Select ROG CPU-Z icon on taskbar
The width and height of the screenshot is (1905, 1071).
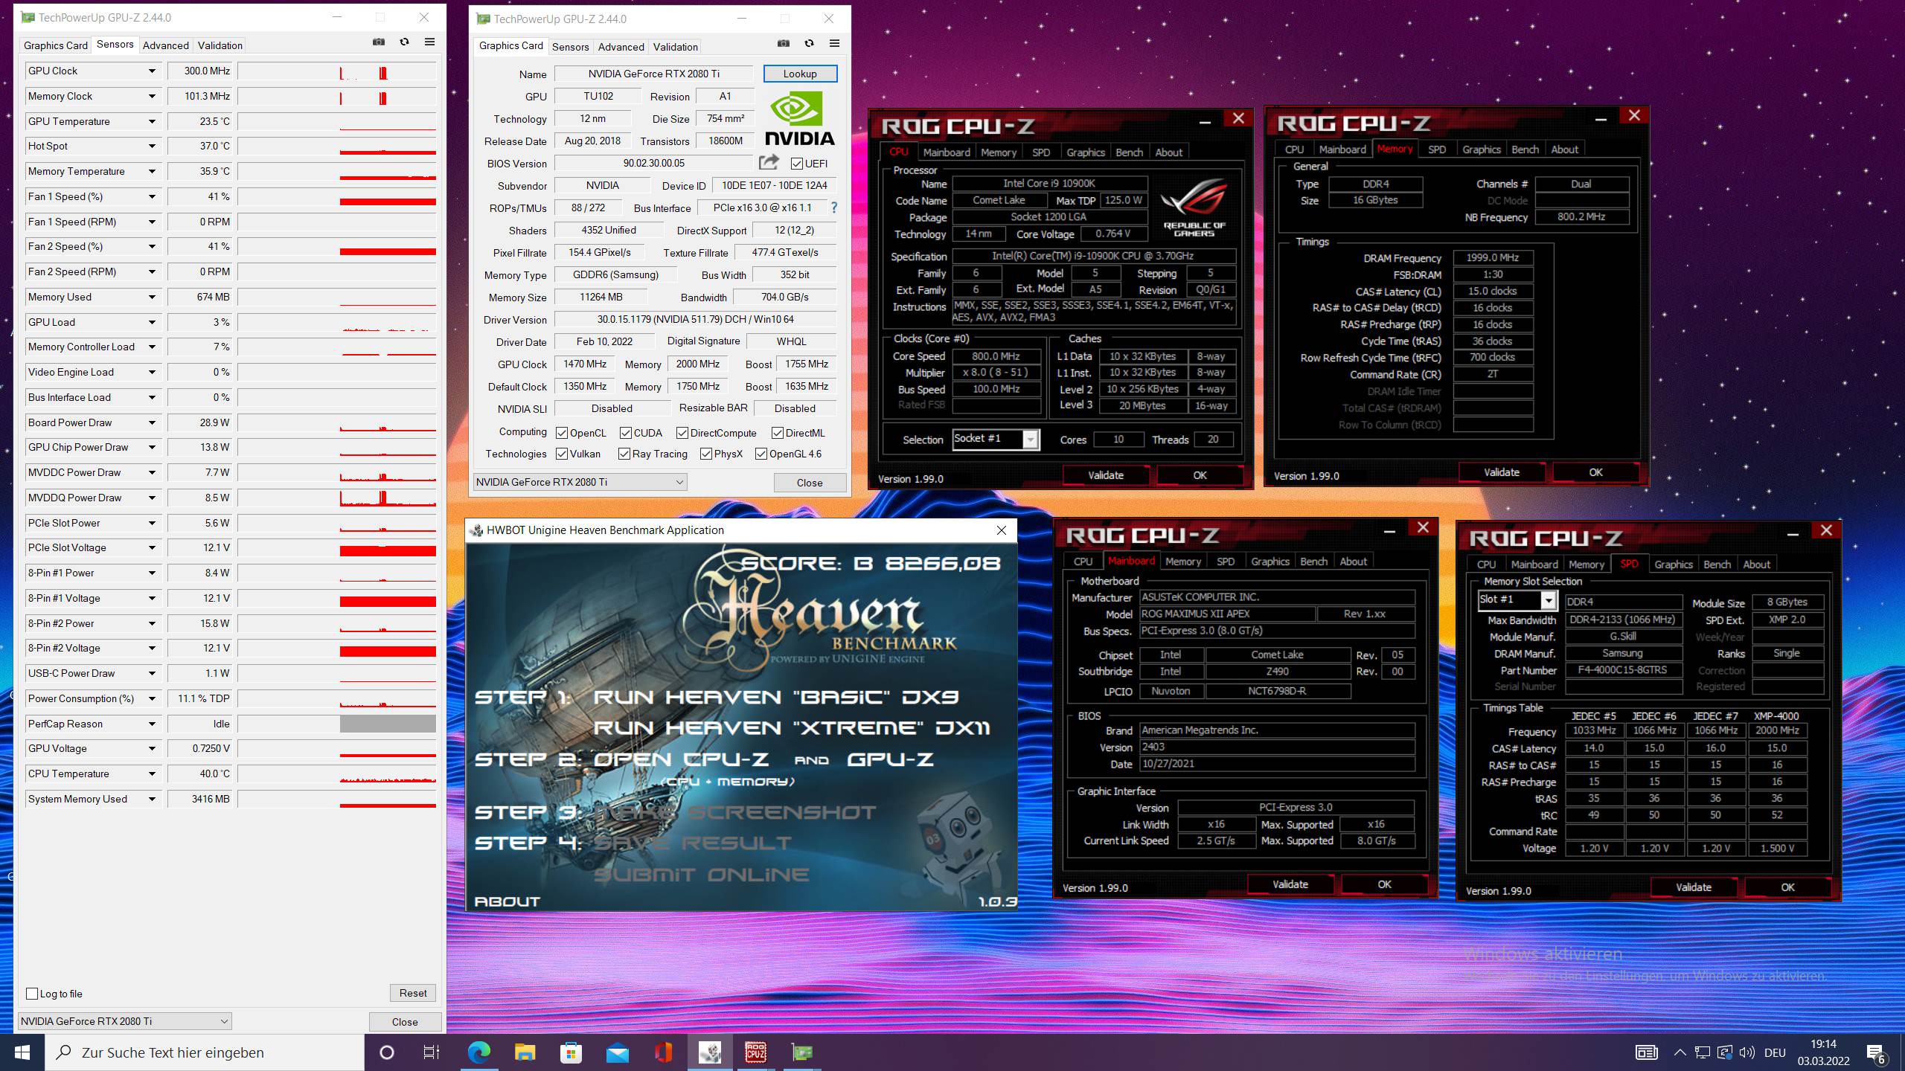[756, 1052]
